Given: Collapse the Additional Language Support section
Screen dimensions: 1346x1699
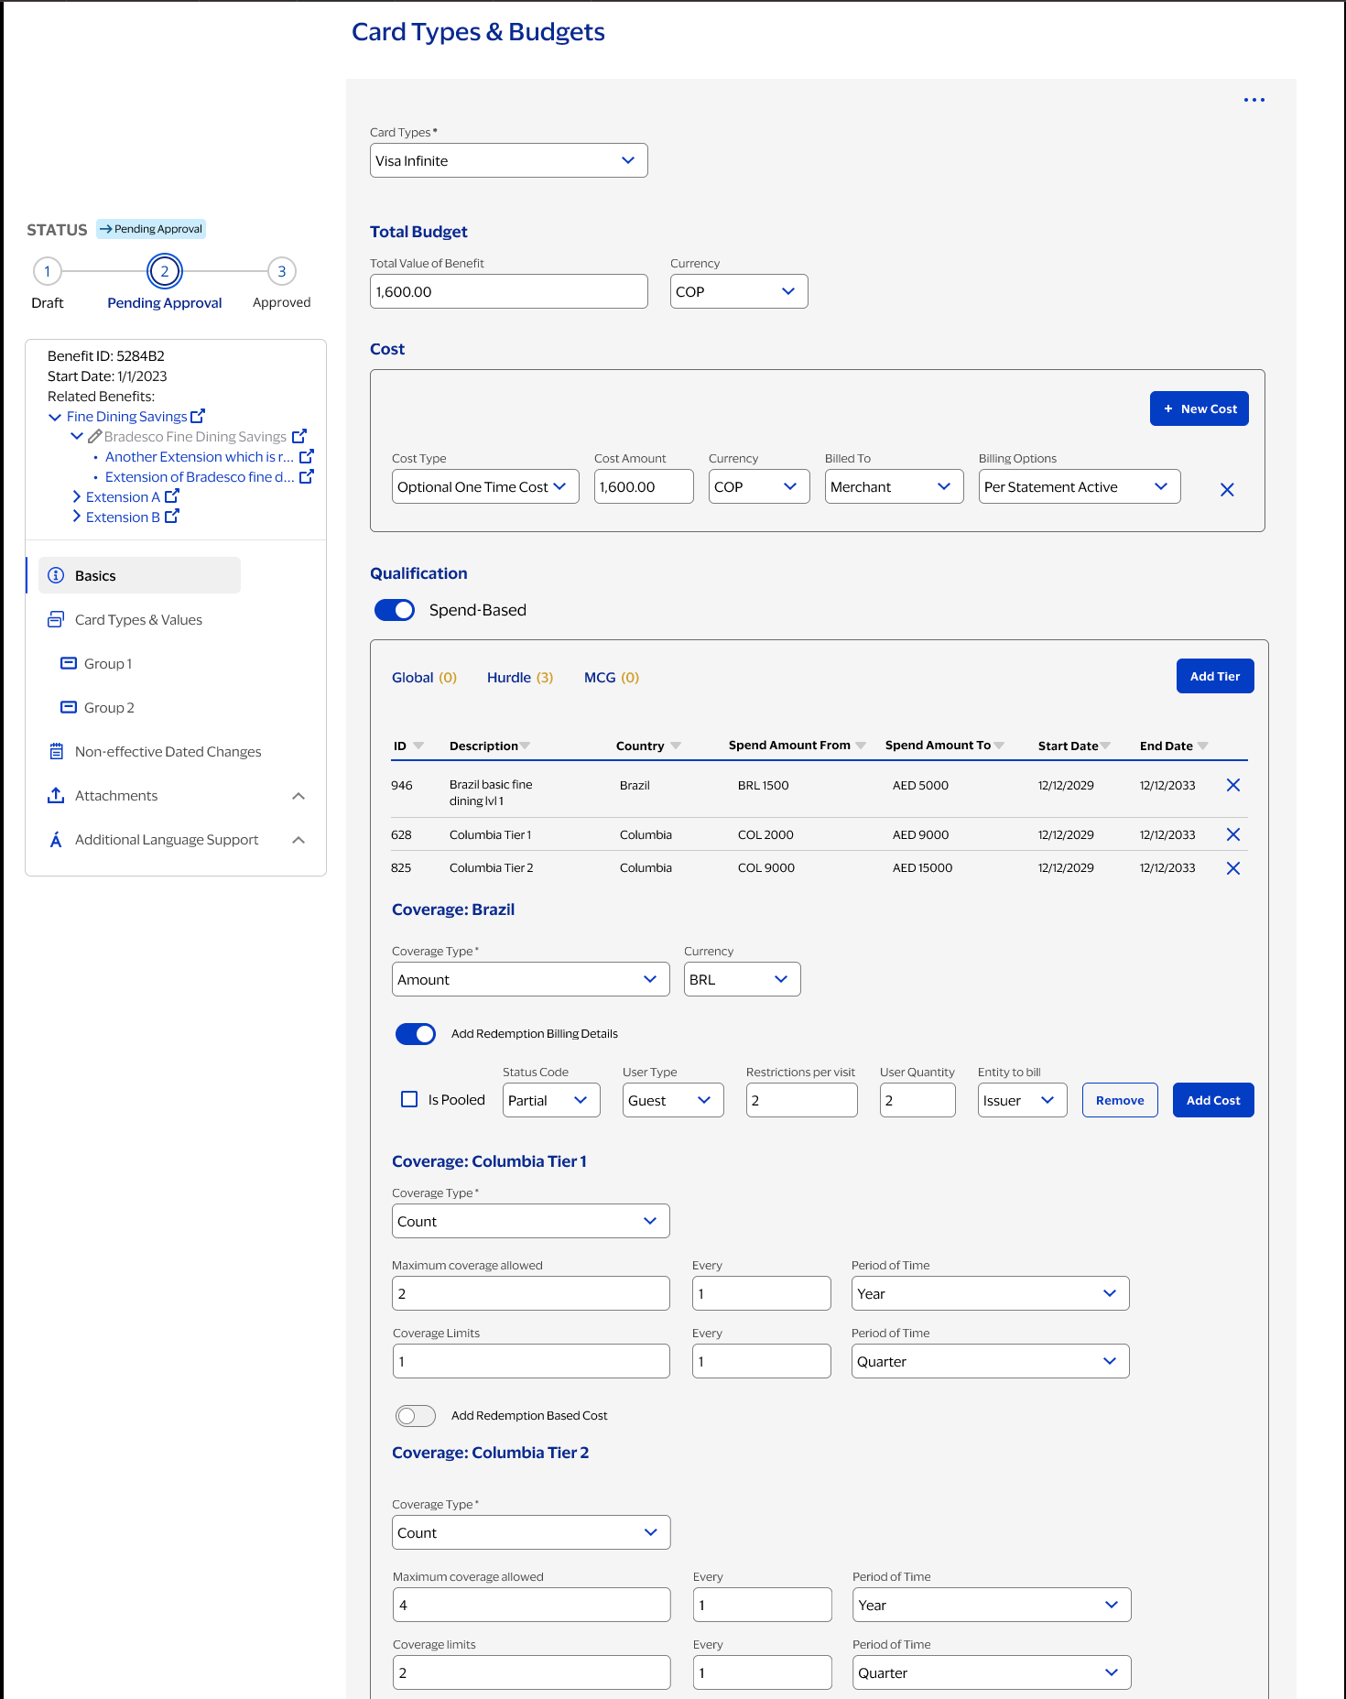Looking at the screenshot, I should pyautogui.click(x=299, y=840).
